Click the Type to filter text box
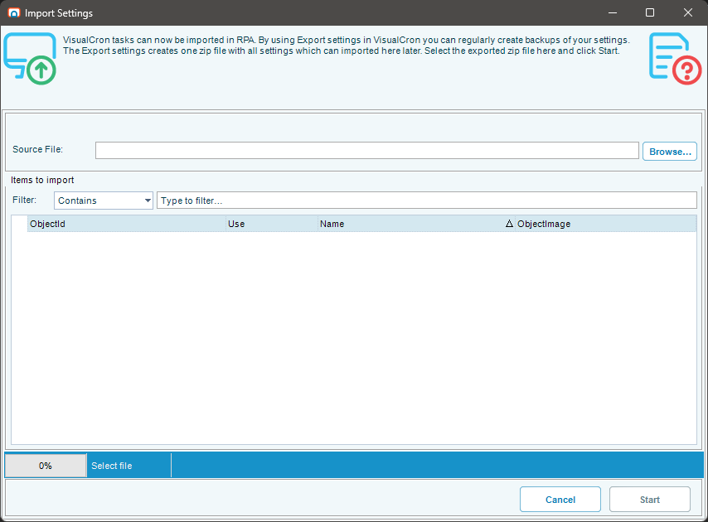 click(427, 201)
